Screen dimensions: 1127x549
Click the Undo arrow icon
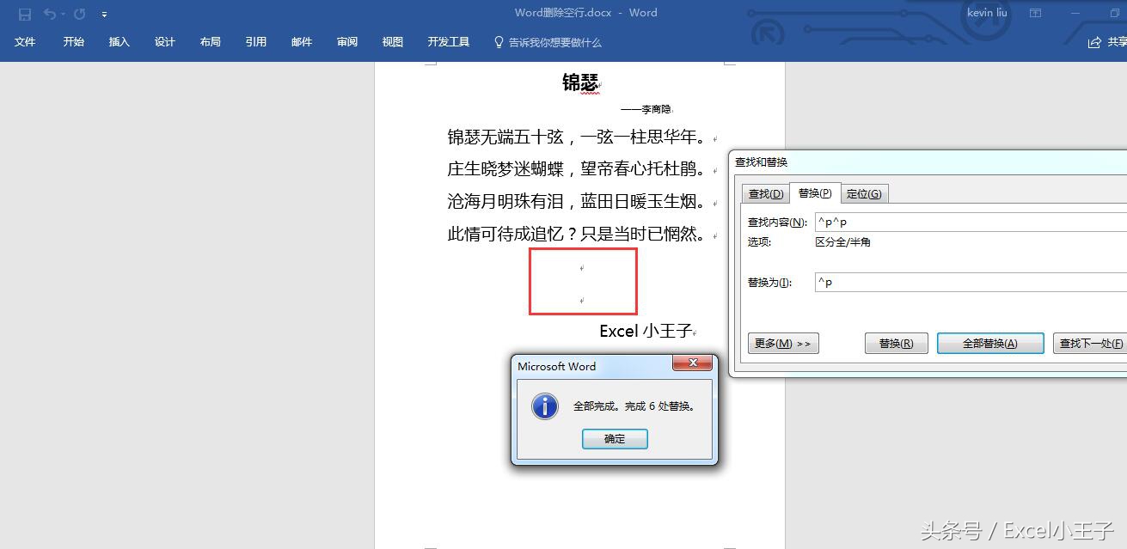50,14
